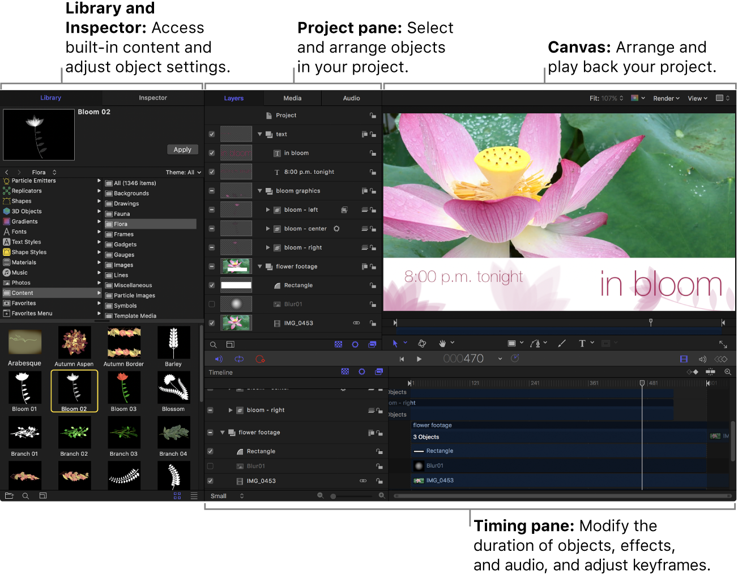Viewport: 738px width, 578px height.
Task: Select the 3D Transform tool
Action: click(422, 343)
